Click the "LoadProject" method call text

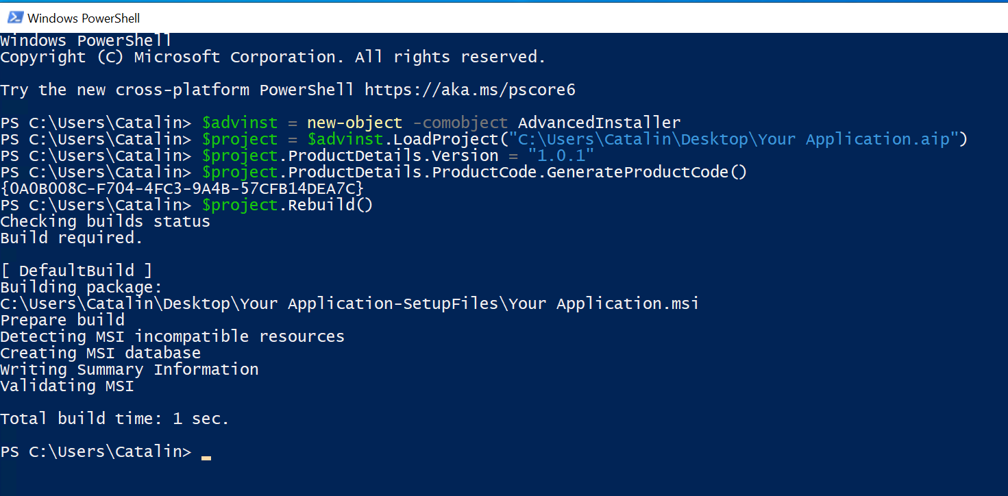tap(446, 140)
